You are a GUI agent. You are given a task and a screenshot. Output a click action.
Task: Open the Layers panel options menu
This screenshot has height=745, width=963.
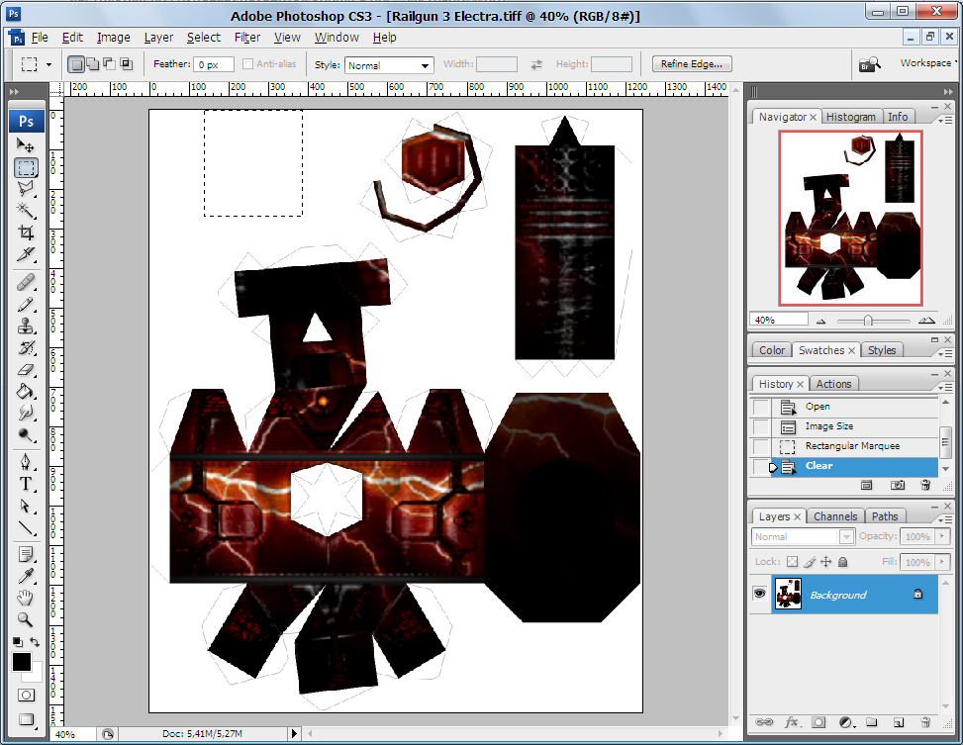946,519
